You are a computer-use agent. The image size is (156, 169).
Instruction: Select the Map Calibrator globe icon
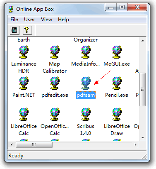[55, 52]
